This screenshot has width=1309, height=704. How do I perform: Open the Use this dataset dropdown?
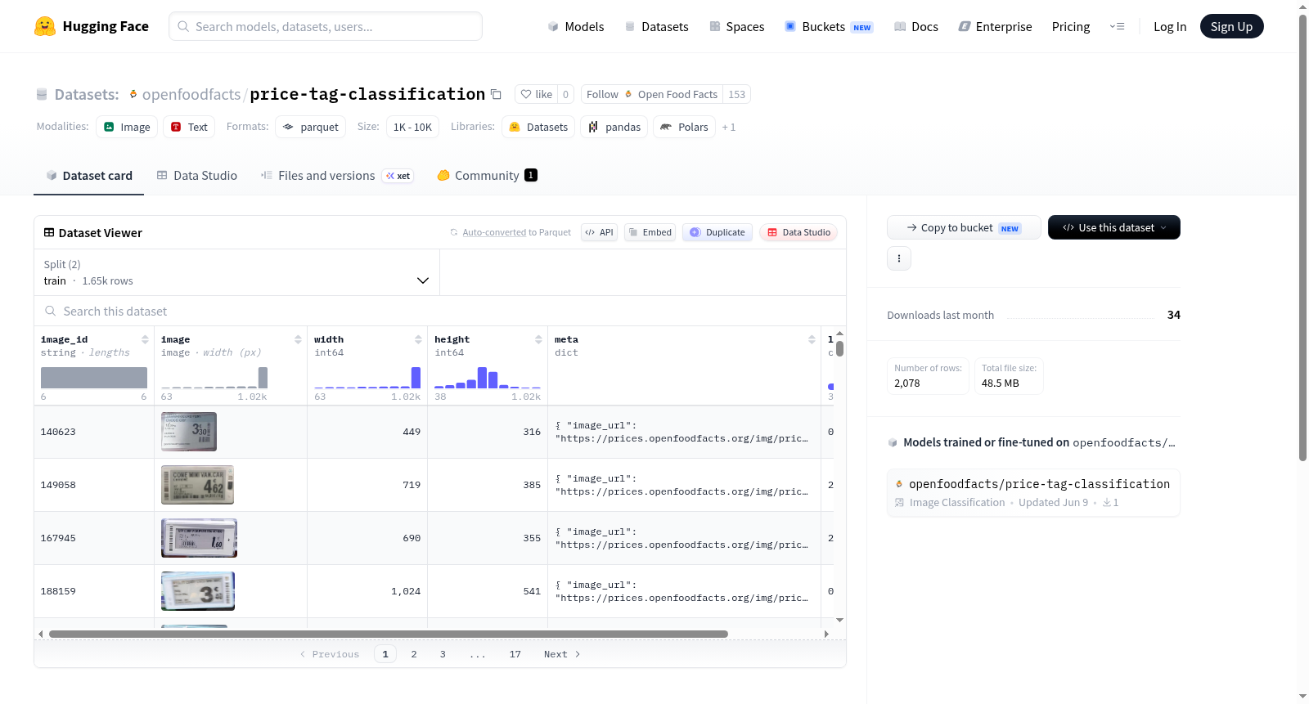(x=1114, y=227)
